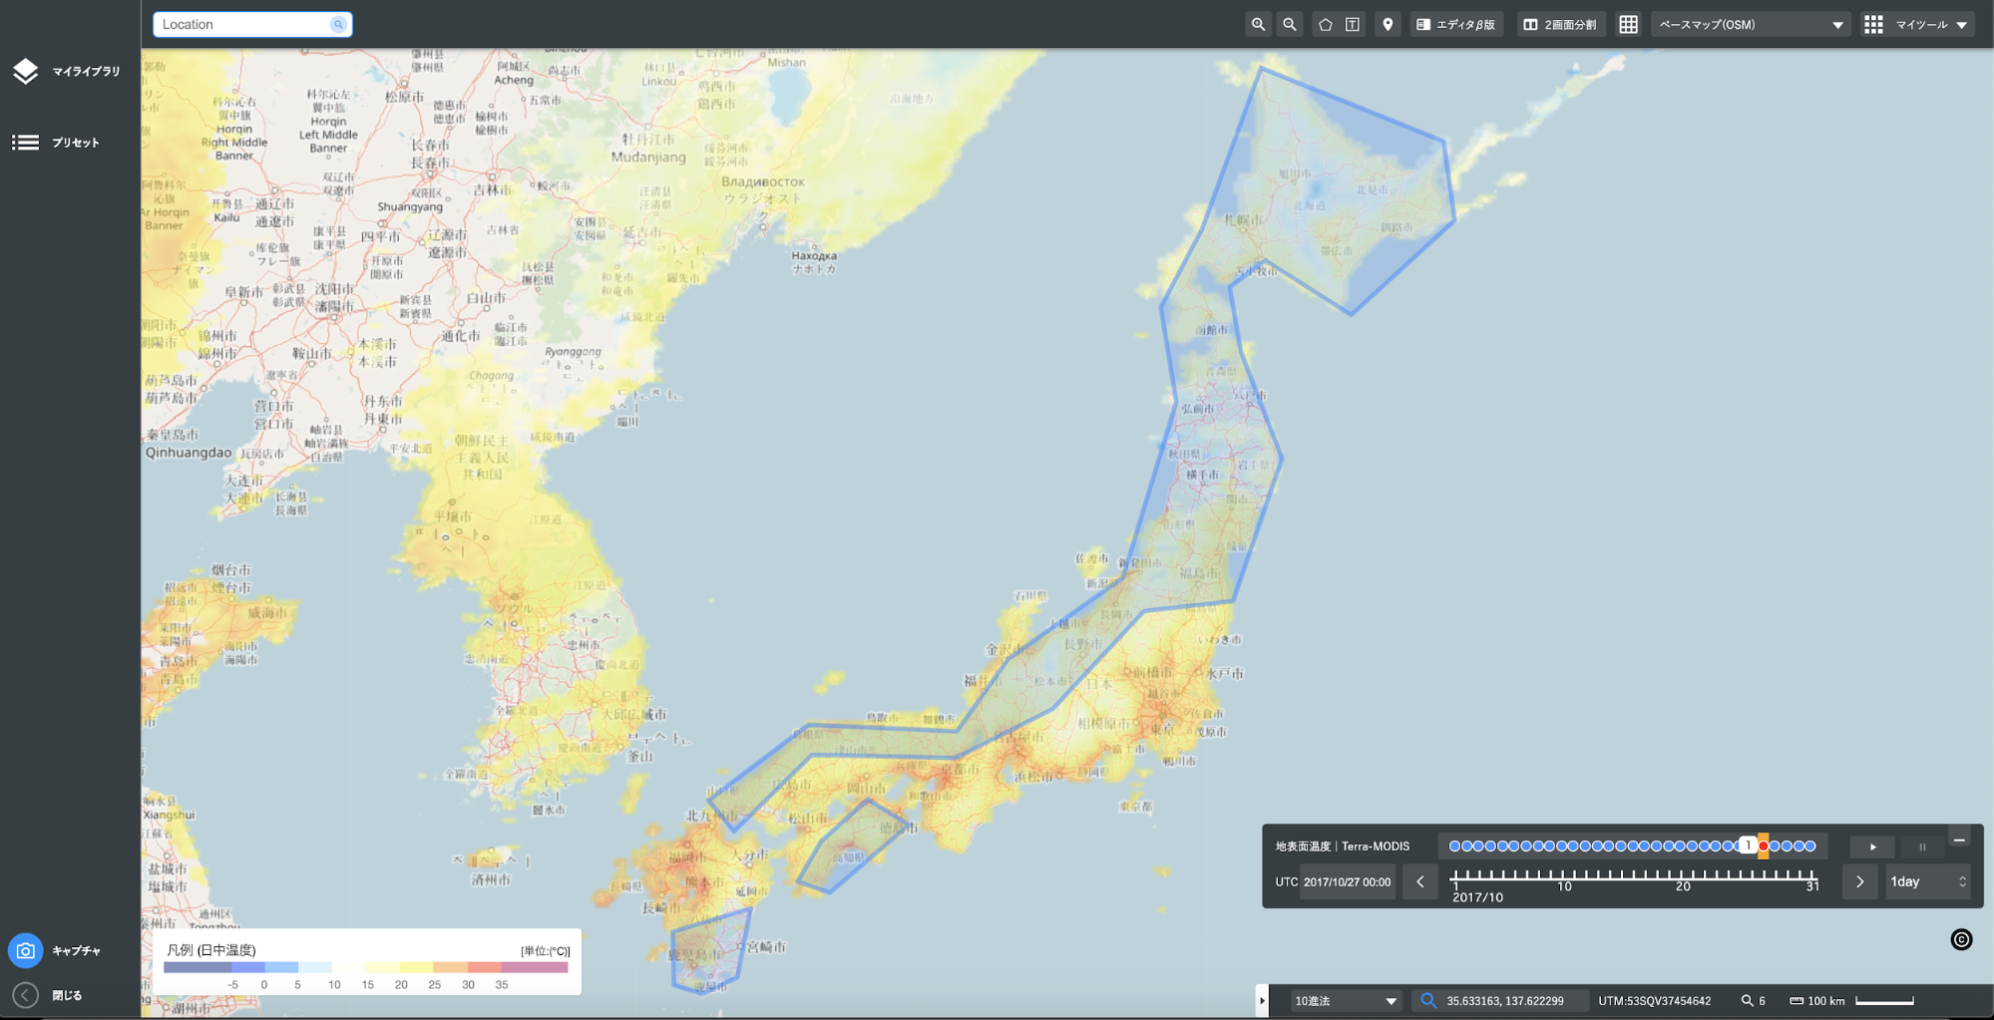1994x1020 pixels.
Task: Click the search icon in Location field
Action: point(338,24)
